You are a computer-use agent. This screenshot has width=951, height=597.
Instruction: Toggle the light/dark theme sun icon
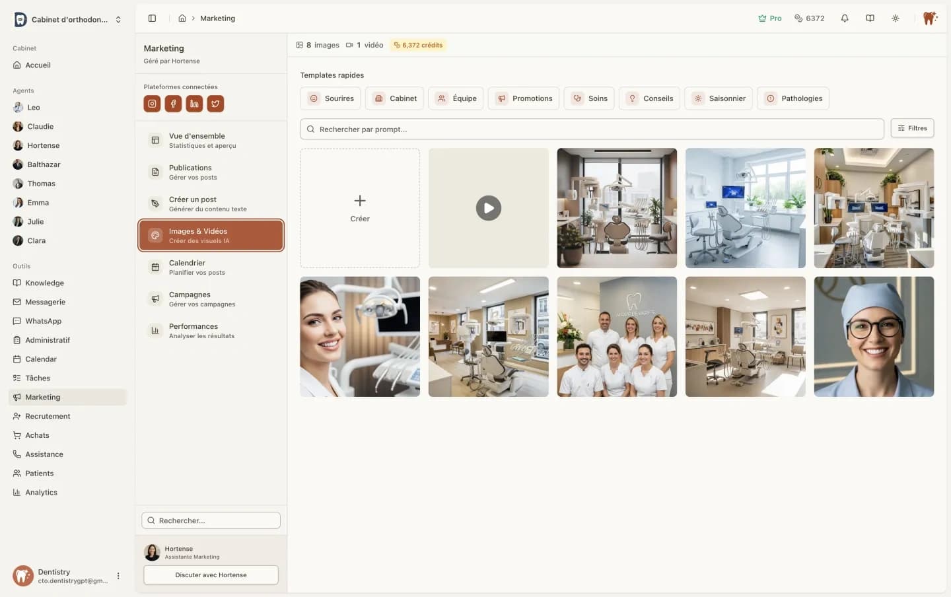[895, 18]
